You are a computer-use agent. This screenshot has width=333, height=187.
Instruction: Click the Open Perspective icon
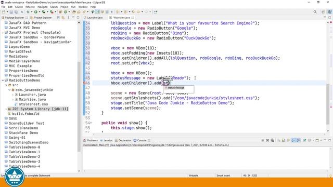pyautogui.click(x=323, y=12)
